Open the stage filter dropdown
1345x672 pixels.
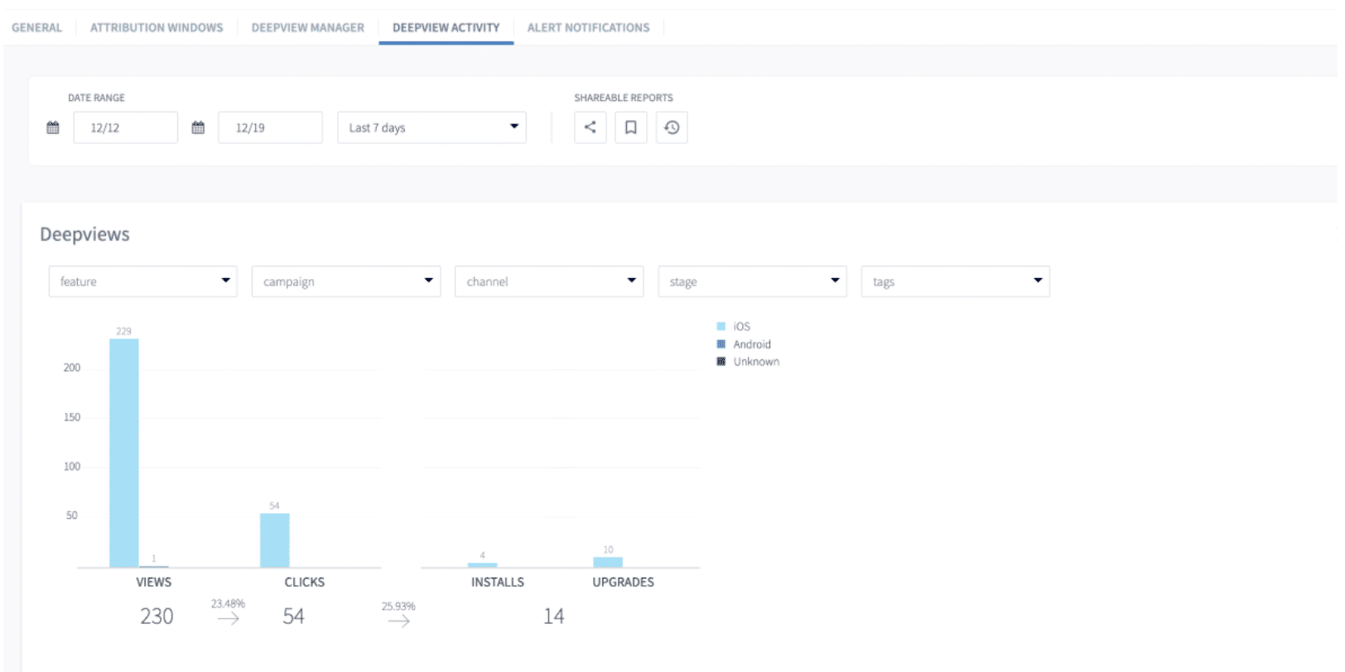click(752, 281)
